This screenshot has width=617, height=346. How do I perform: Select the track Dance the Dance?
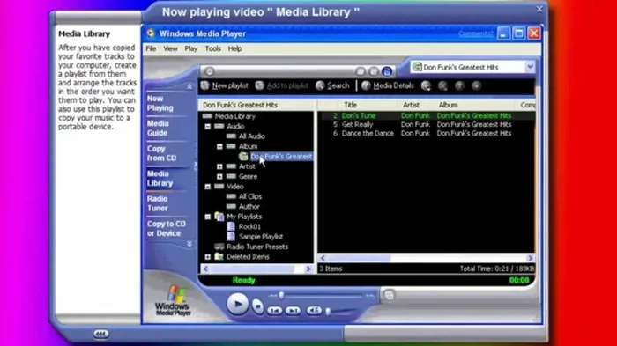(x=368, y=133)
